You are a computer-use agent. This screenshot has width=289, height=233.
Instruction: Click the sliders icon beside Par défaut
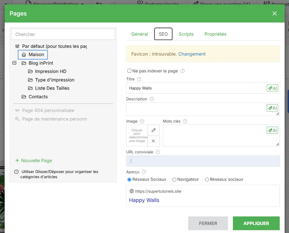[17, 46]
